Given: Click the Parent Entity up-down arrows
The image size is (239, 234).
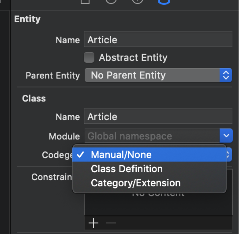Looking at the screenshot, I should [x=226, y=75].
